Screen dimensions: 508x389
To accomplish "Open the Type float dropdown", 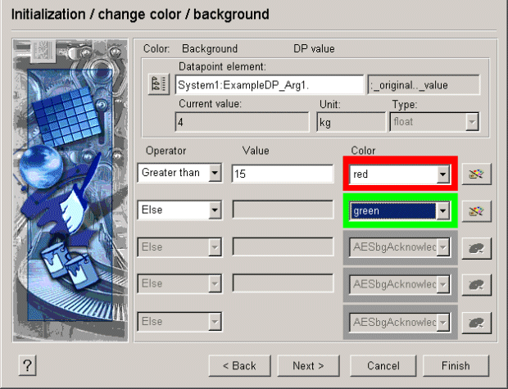I will pyautogui.click(x=471, y=122).
